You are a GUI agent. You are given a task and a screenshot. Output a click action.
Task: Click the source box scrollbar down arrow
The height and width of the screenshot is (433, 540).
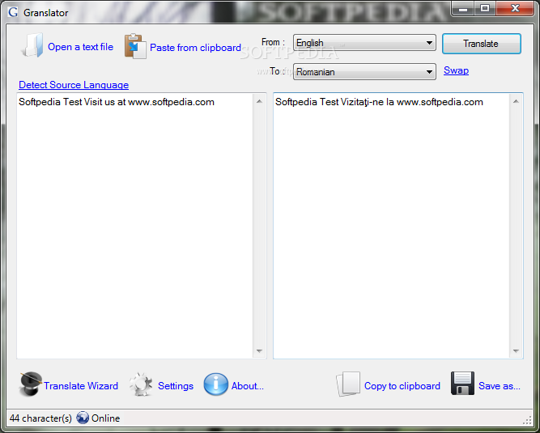pyautogui.click(x=259, y=351)
